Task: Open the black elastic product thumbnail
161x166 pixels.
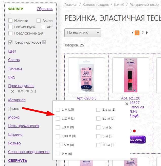Action: (131, 75)
